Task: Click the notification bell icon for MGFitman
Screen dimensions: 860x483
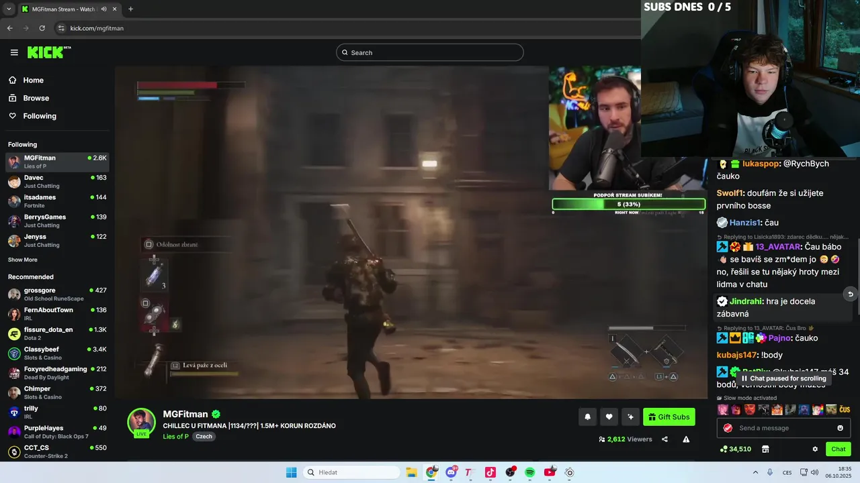Action: [x=587, y=417]
